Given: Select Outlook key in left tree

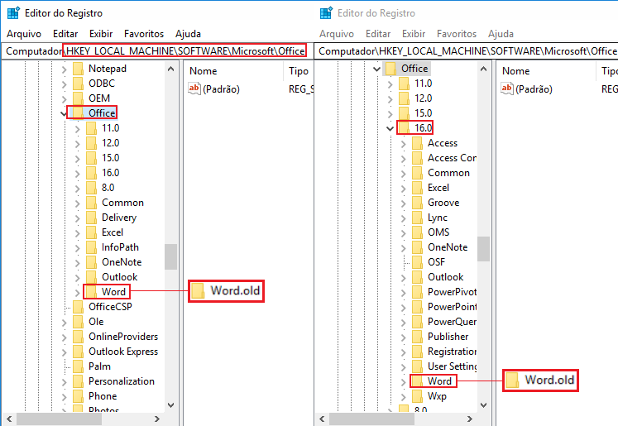Looking at the screenshot, I should [119, 277].
